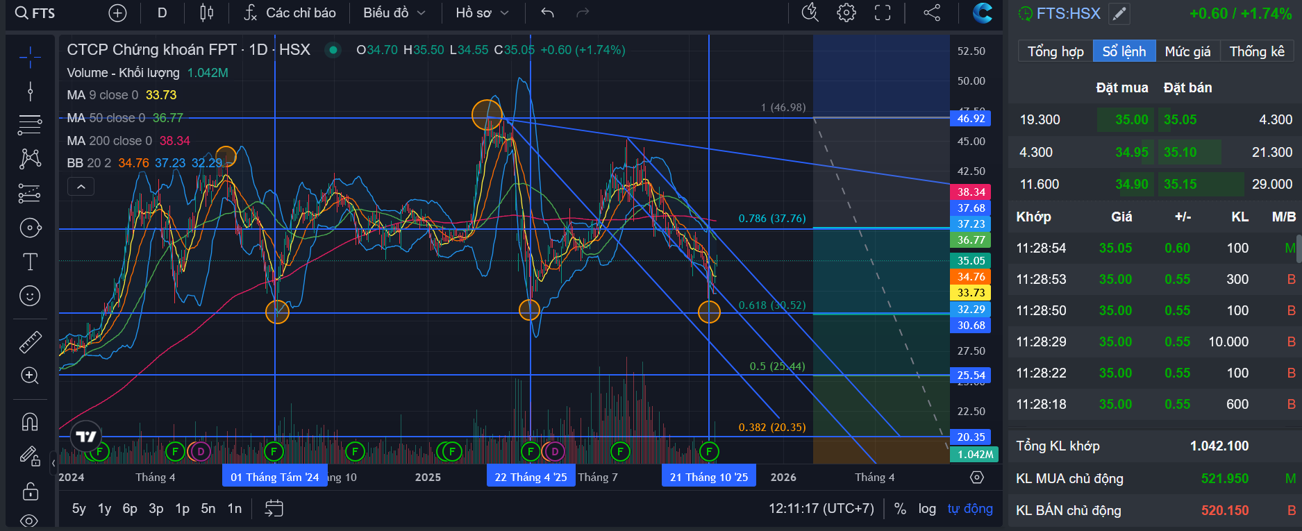Open the quick search tool
This screenshot has height=531, width=1302.
click(810, 13)
